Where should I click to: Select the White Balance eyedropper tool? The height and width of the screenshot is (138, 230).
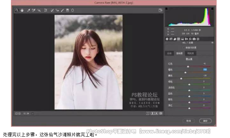click(28, 10)
